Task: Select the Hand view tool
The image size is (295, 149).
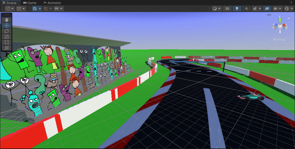Action: pos(7,20)
